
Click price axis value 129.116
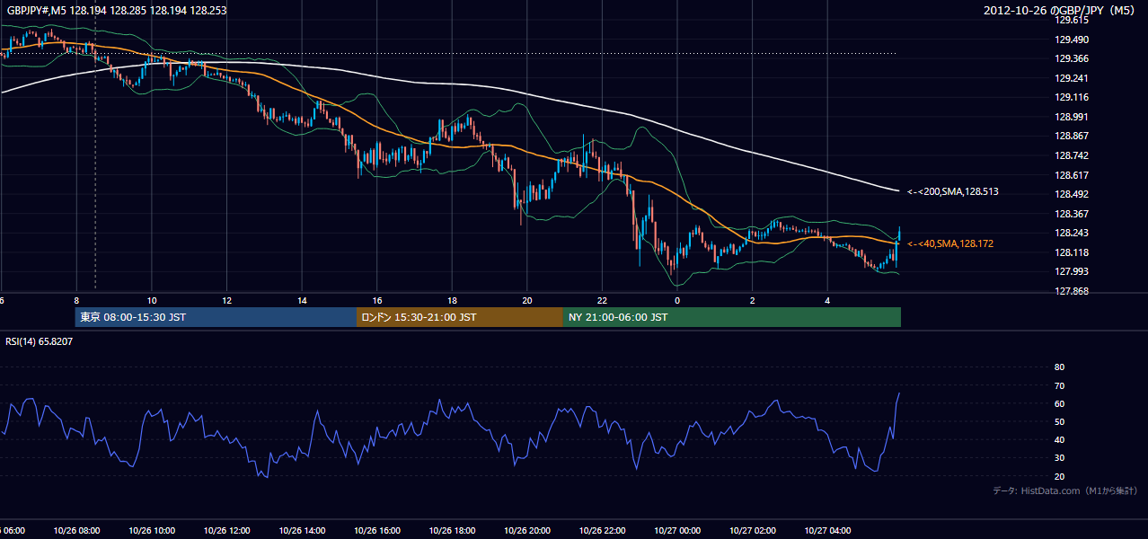[1072, 97]
